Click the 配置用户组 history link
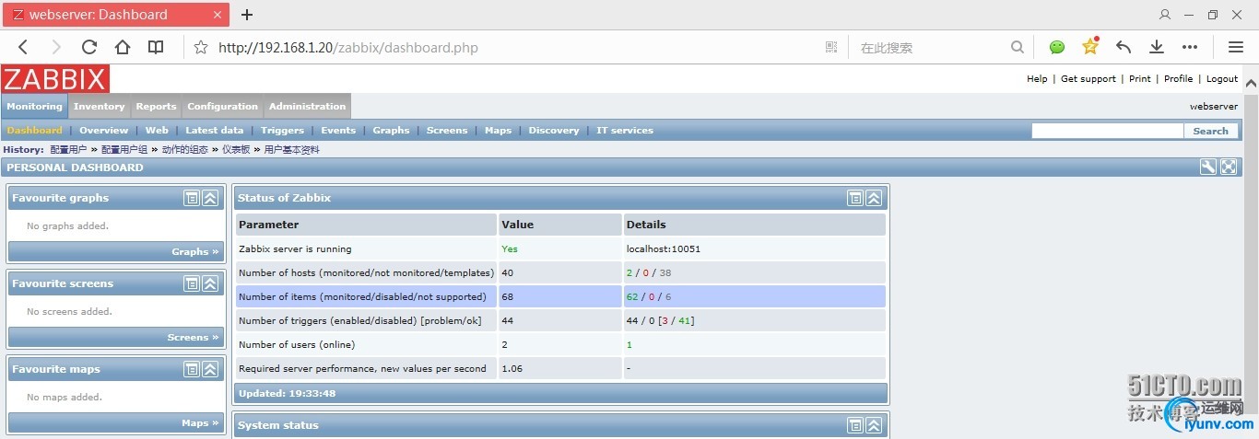This screenshot has width=1259, height=439. (124, 149)
